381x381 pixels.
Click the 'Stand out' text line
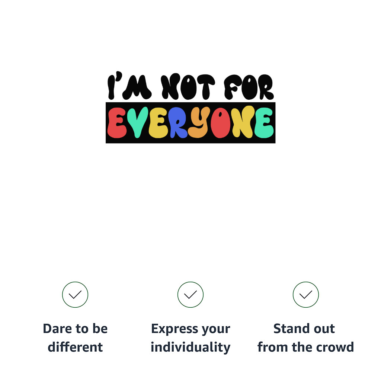(x=304, y=329)
